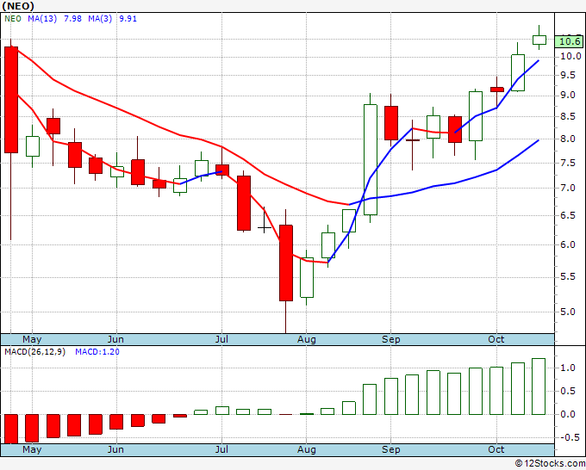Select the MA(3) value 9.91
This screenshot has height=470, width=586.
pos(128,19)
